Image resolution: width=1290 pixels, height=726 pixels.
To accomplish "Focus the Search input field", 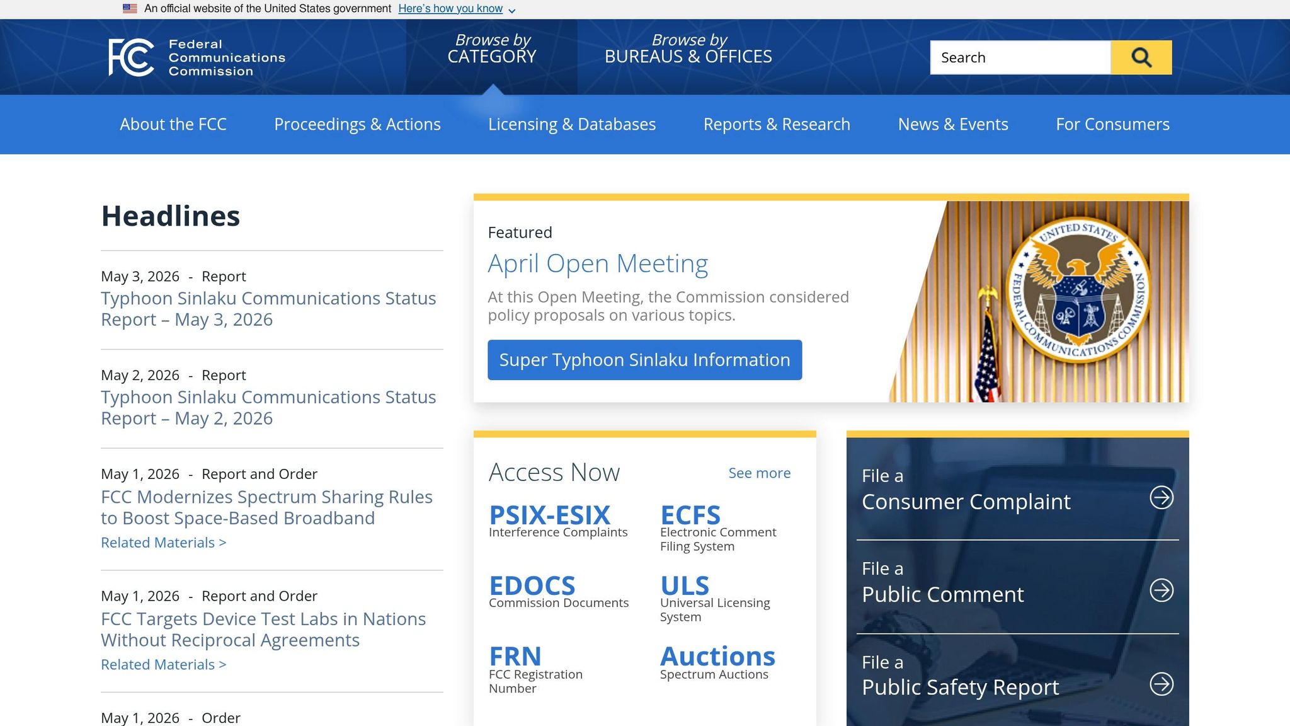I will tap(1020, 57).
